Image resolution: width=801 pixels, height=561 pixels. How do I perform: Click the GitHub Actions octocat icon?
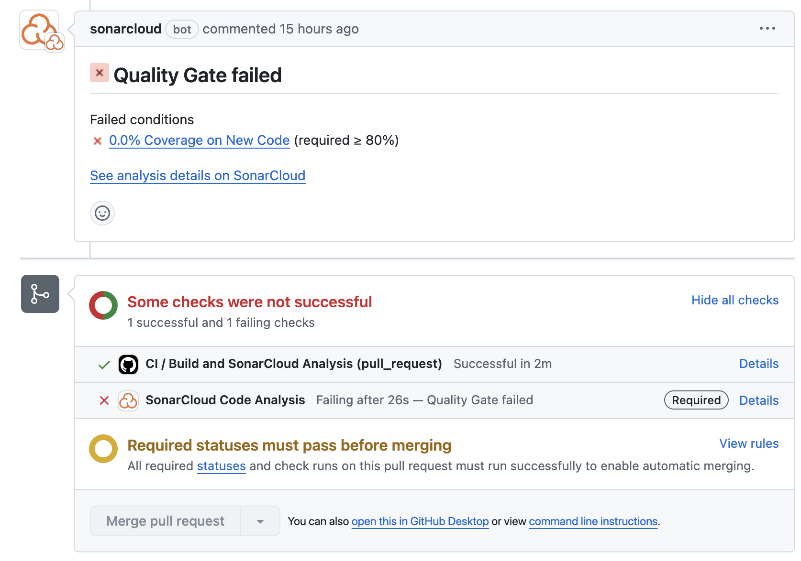[128, 364]
